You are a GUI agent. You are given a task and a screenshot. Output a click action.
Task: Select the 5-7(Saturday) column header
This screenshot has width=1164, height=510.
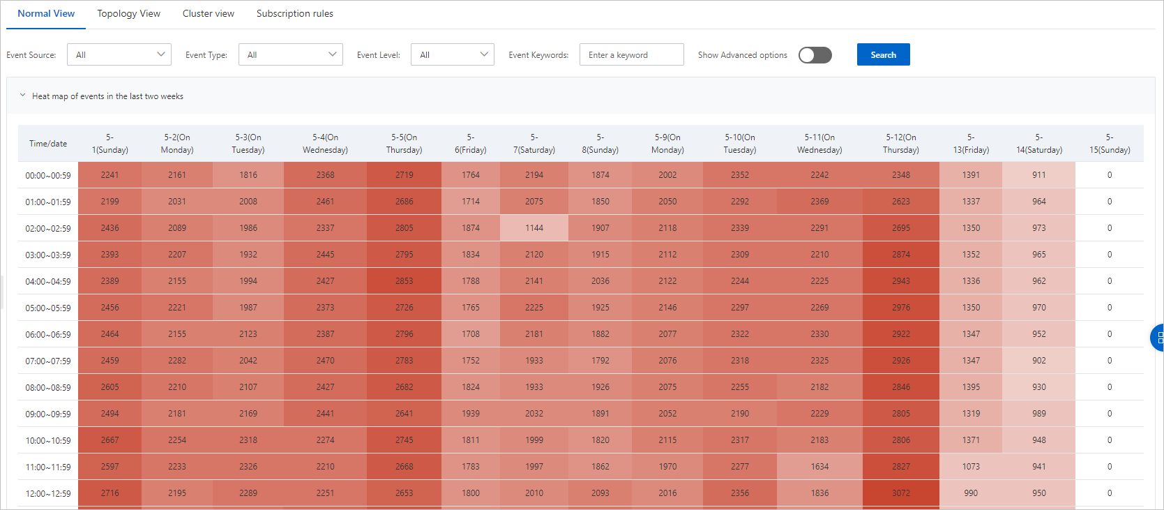tap(534, 144)
